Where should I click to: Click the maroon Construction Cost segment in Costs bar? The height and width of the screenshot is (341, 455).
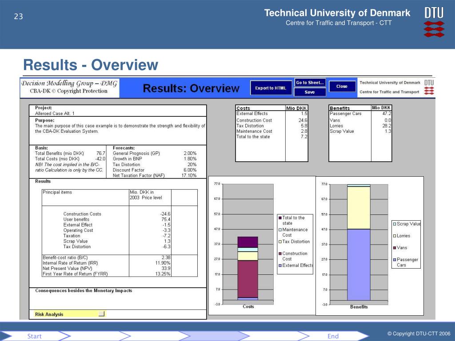(x=247, y=279)
